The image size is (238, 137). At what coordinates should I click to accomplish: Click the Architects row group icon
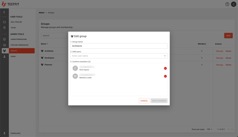tap(42, 51)
